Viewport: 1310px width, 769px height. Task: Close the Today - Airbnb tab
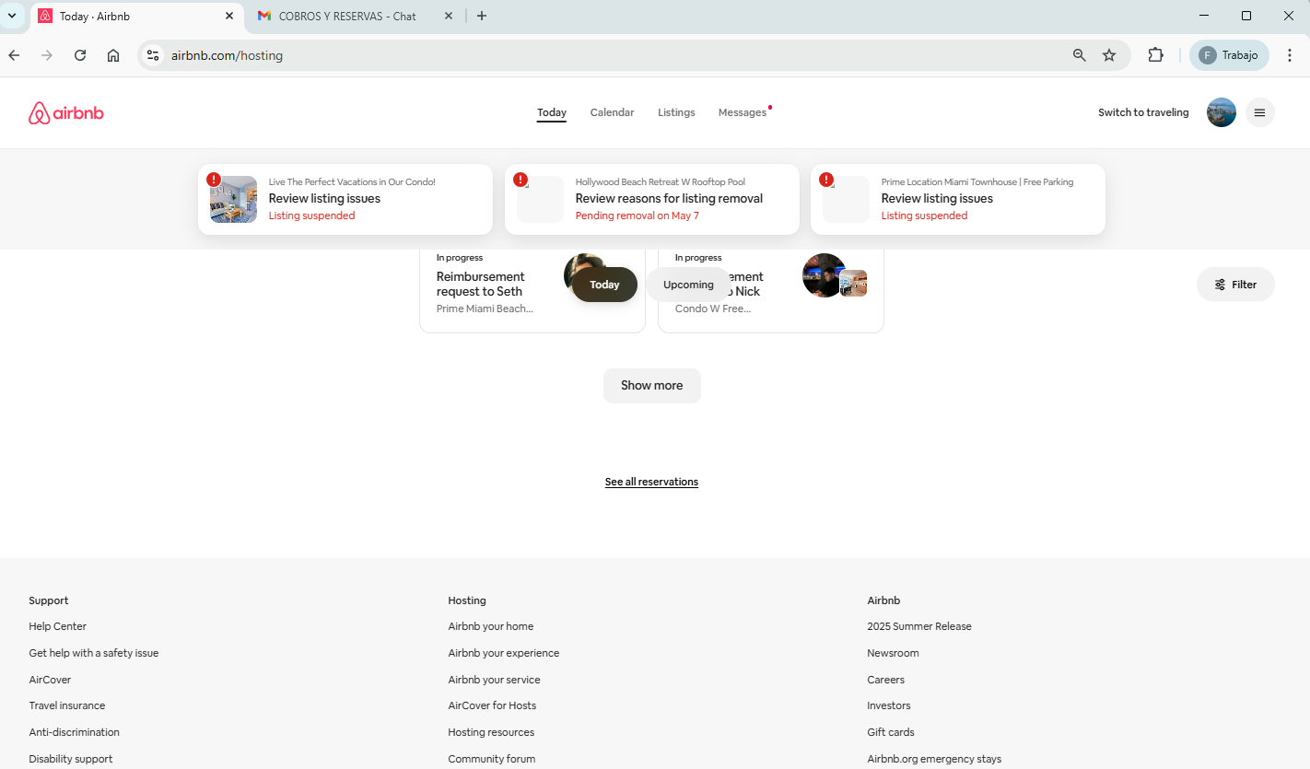[x=229, y=16]
